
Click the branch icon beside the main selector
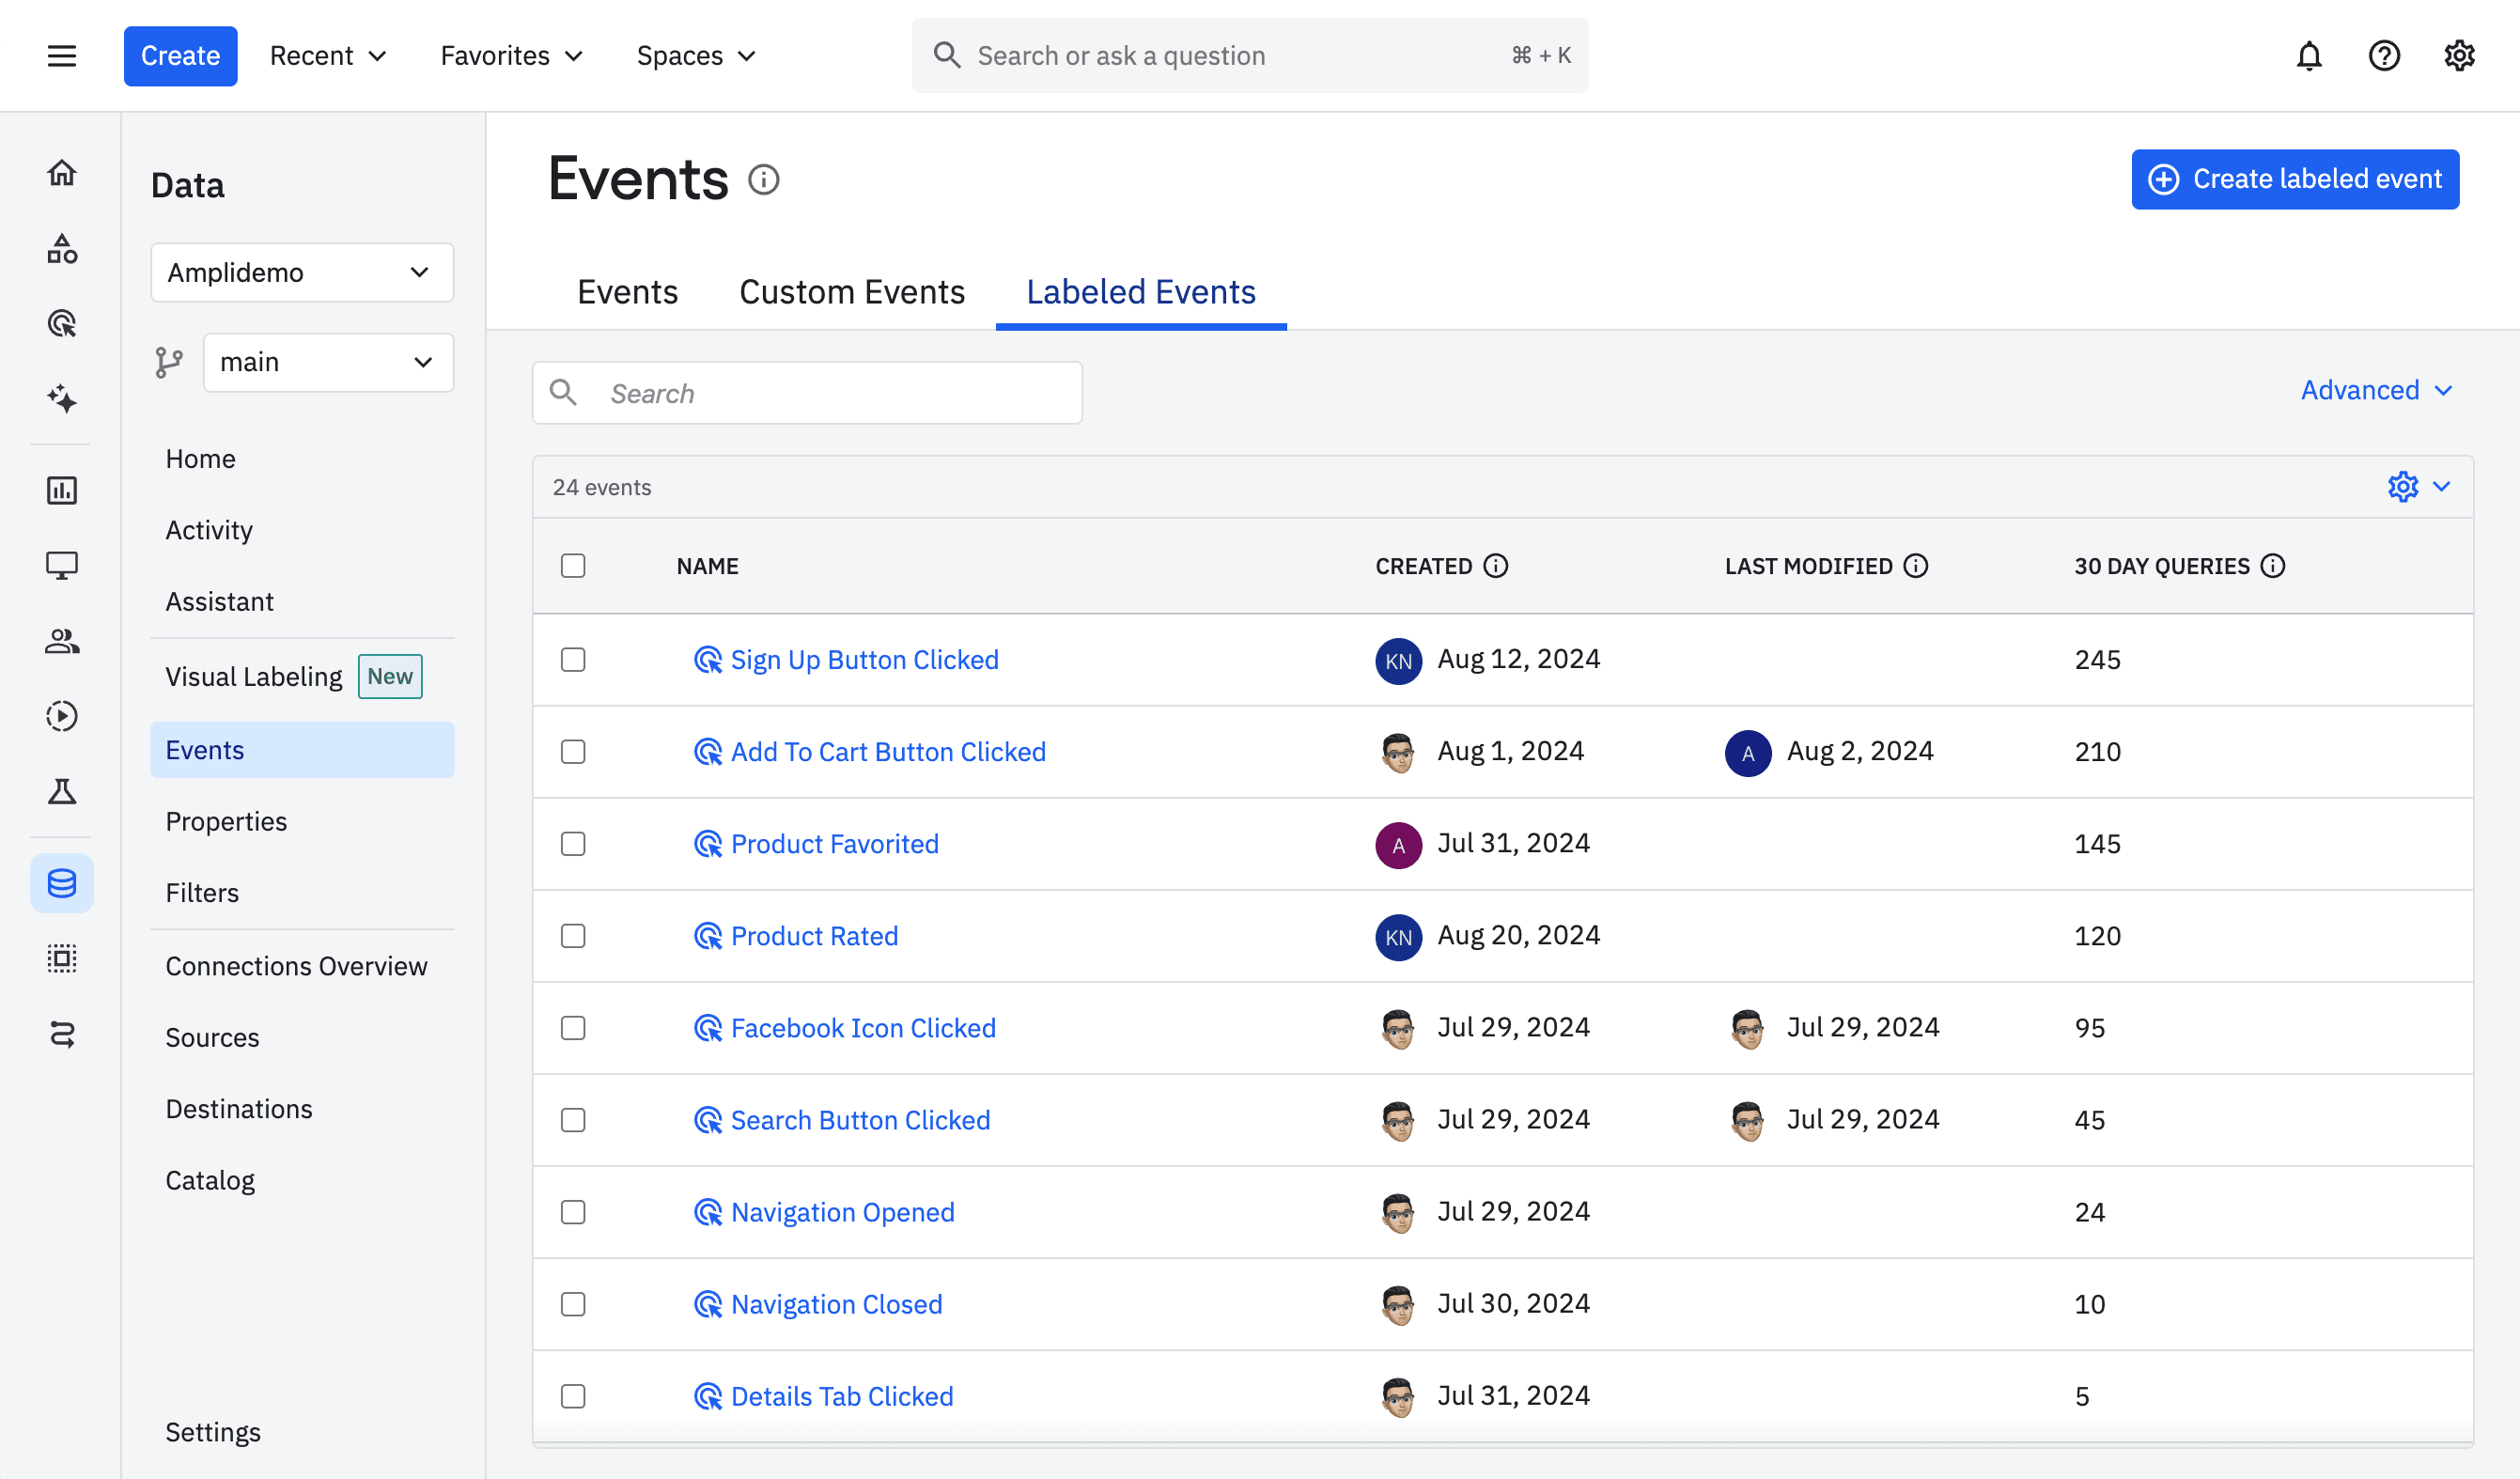[x=169, y=362]
